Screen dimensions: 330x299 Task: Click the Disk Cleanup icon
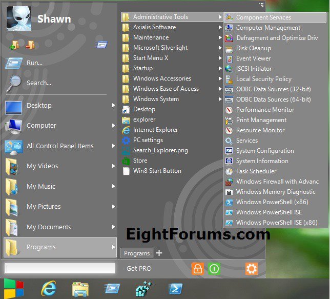(x=229, y=48)
